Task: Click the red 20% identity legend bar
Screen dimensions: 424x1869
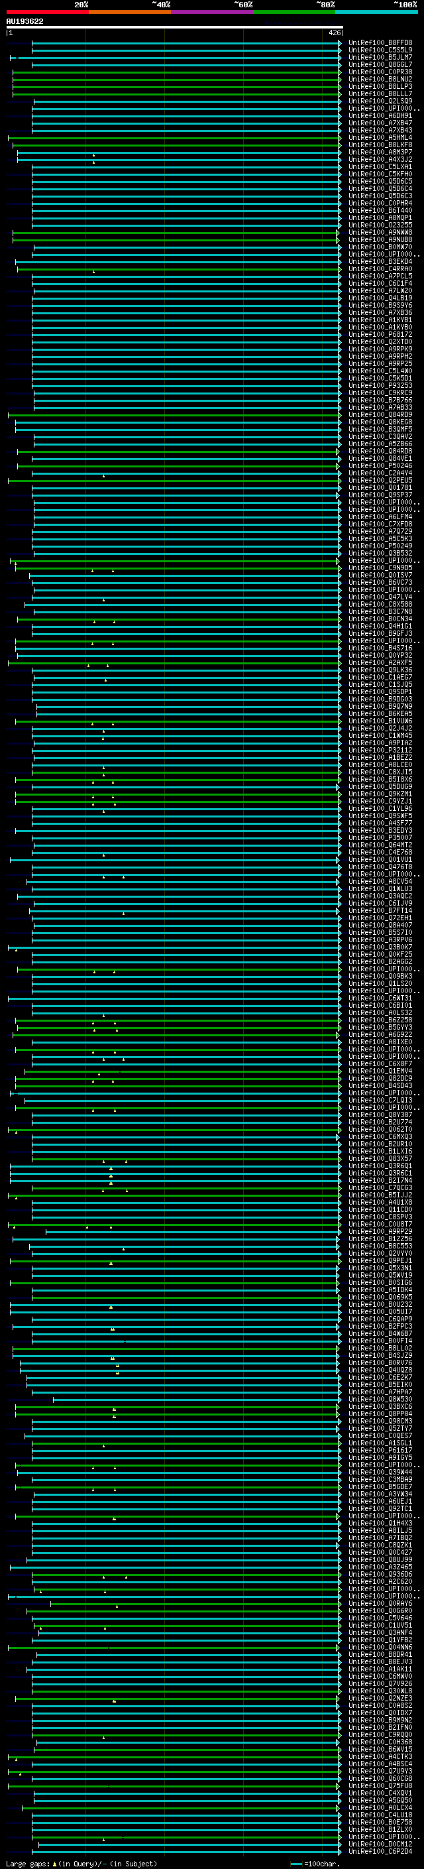Action: point(47,12)
